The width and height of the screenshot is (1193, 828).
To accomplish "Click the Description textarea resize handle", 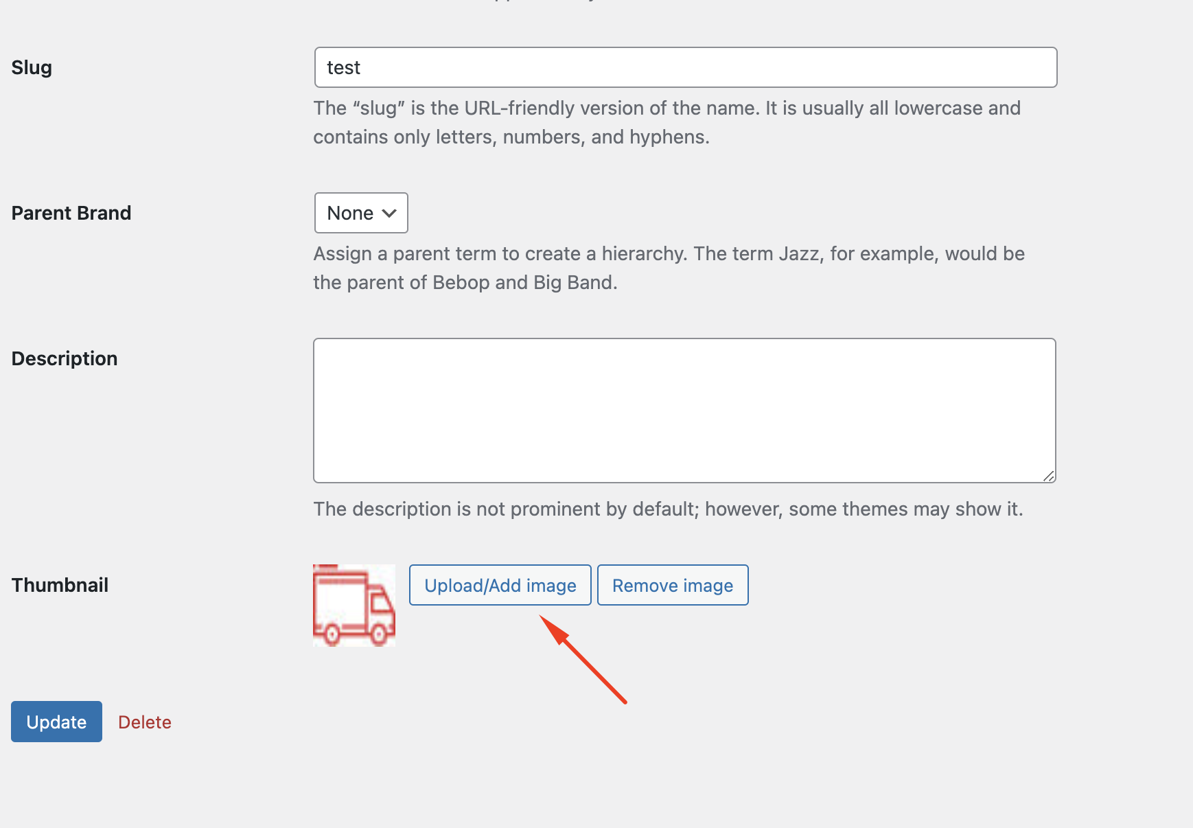I will [x=1049, y=476].
